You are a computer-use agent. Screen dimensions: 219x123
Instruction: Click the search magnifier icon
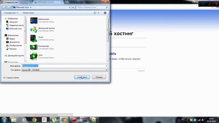click(106, 8)
